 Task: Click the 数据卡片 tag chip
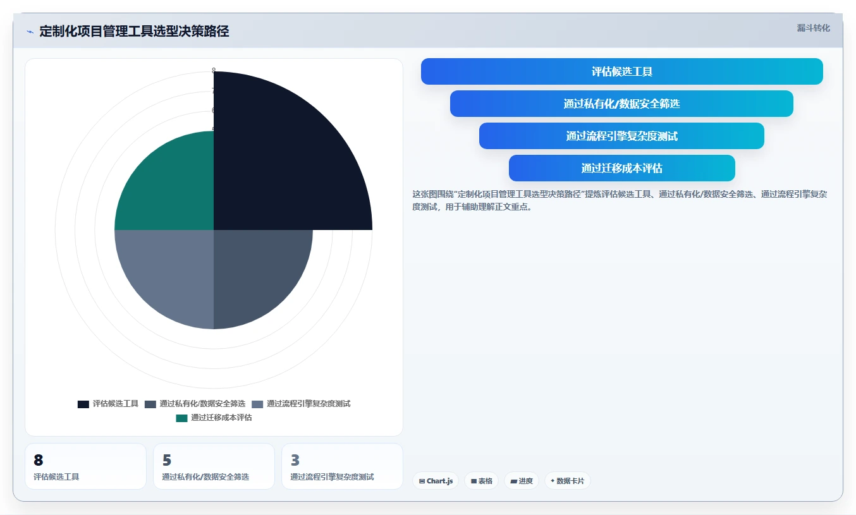point(567,481)
